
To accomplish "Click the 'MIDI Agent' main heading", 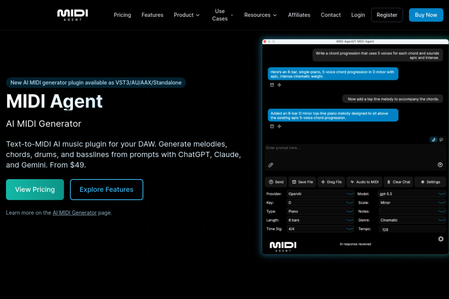I will (54, 101).
